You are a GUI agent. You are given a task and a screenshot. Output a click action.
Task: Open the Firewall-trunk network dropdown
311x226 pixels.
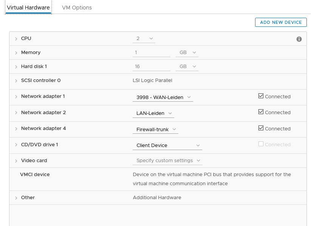[x=155, y=130]
